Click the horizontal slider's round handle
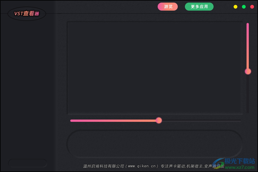The width and height of the screenshot is (258, 172). click(159, 120)
